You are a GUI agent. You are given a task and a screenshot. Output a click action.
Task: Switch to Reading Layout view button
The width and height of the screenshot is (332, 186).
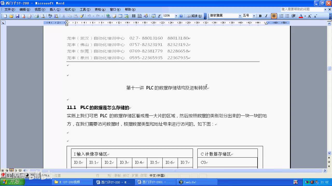(20, 171)
